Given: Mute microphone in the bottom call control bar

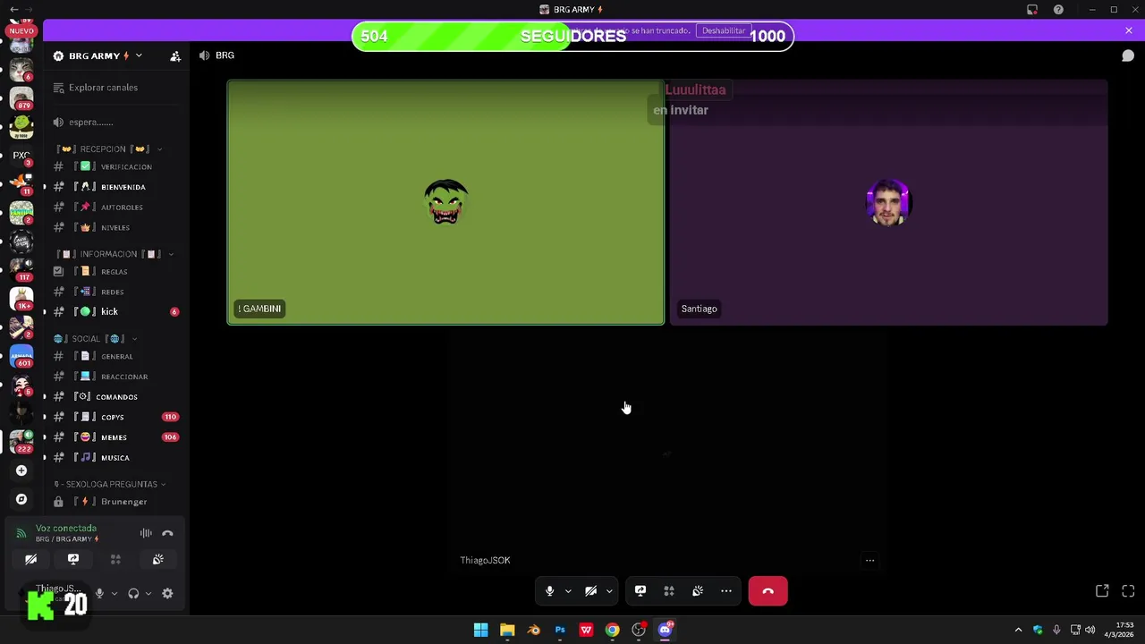Looking at the screenshot, I should coord(549,591).
